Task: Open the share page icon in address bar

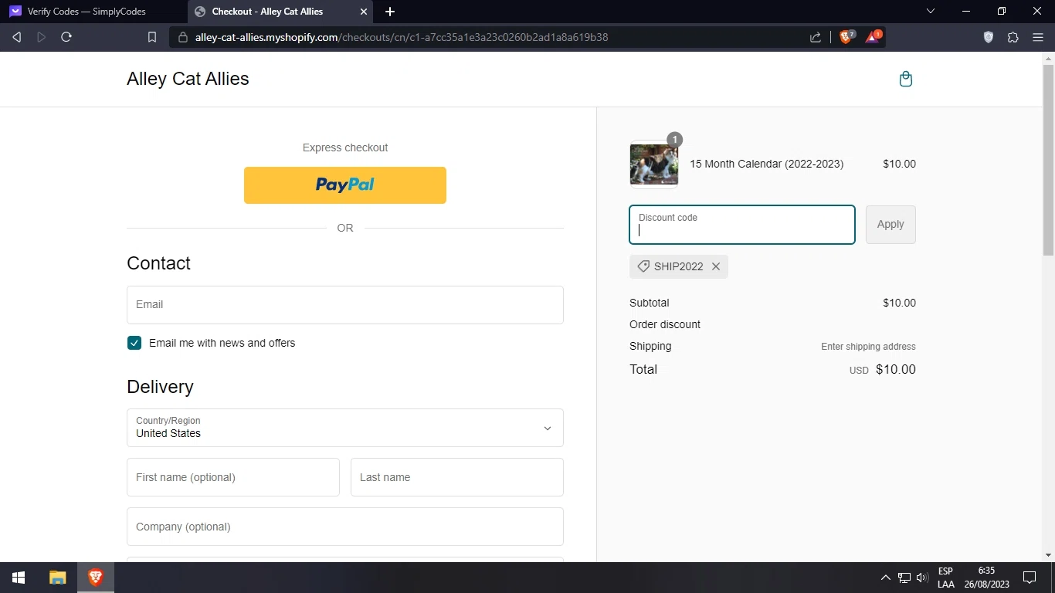Action: click(x=816, y=37)
